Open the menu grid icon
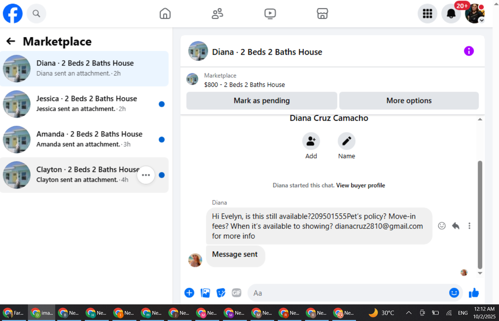 tap(427, 14)
